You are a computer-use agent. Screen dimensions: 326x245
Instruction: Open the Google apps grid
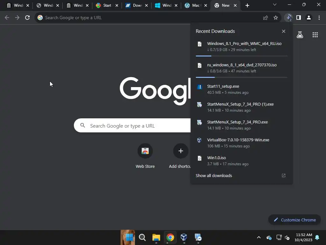click(x=315, y=34)
